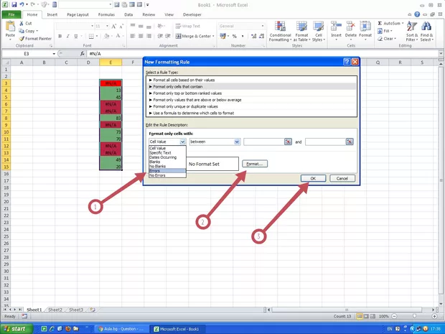Click Merge & Center
This screenshot has width=445, height=334.
[195, 36]
